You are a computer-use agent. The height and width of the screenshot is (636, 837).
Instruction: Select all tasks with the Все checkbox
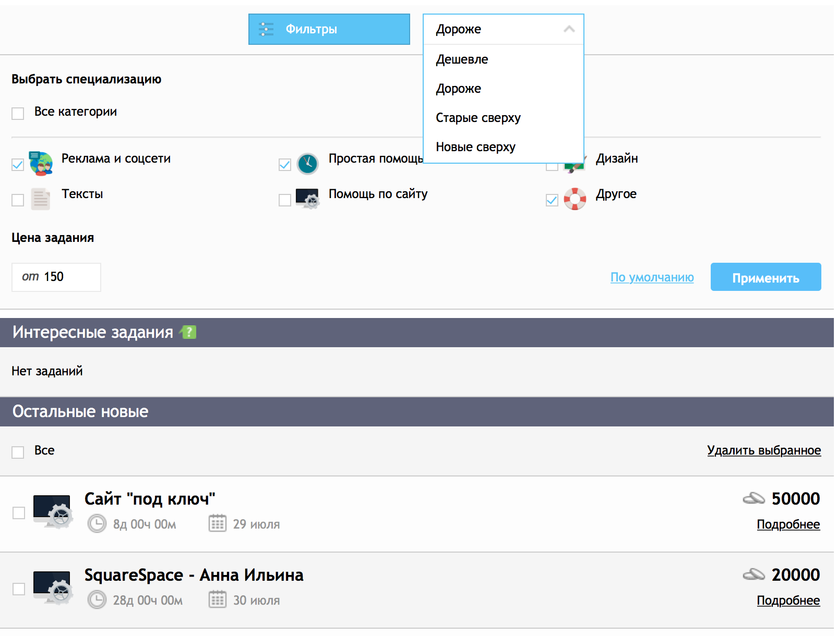pos(18,452)
